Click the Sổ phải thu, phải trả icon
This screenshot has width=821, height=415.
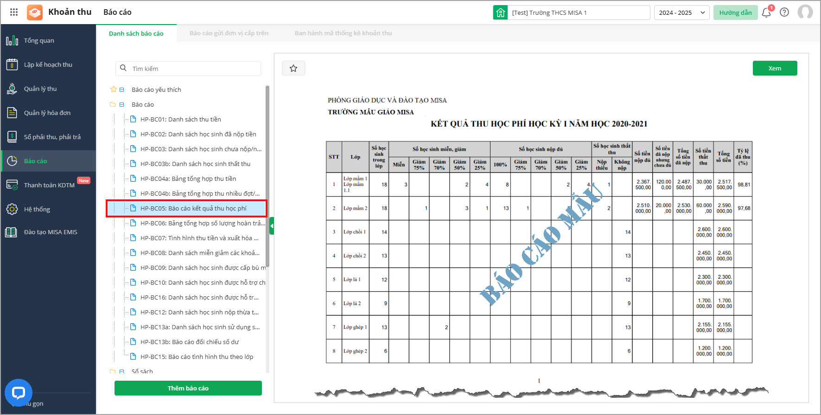pos(12,137)
